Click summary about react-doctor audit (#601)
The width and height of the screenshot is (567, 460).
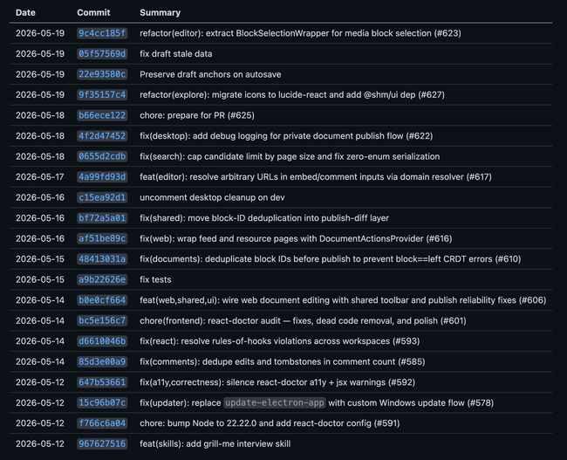pos(303,320)
